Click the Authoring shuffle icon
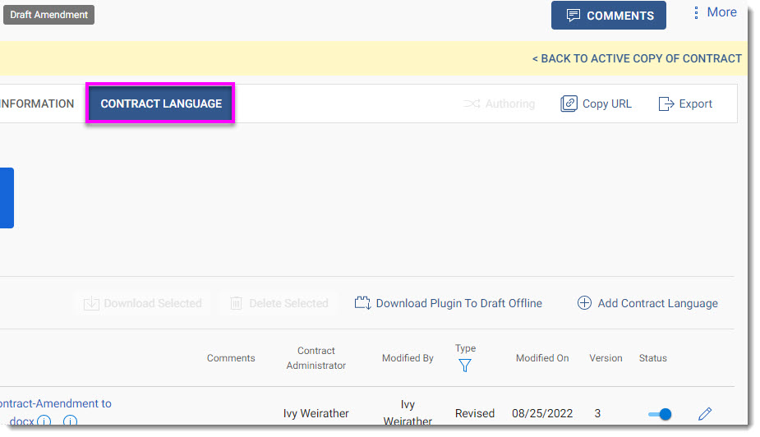This screenshot has height=437, width=760. [x=472, y=103]
